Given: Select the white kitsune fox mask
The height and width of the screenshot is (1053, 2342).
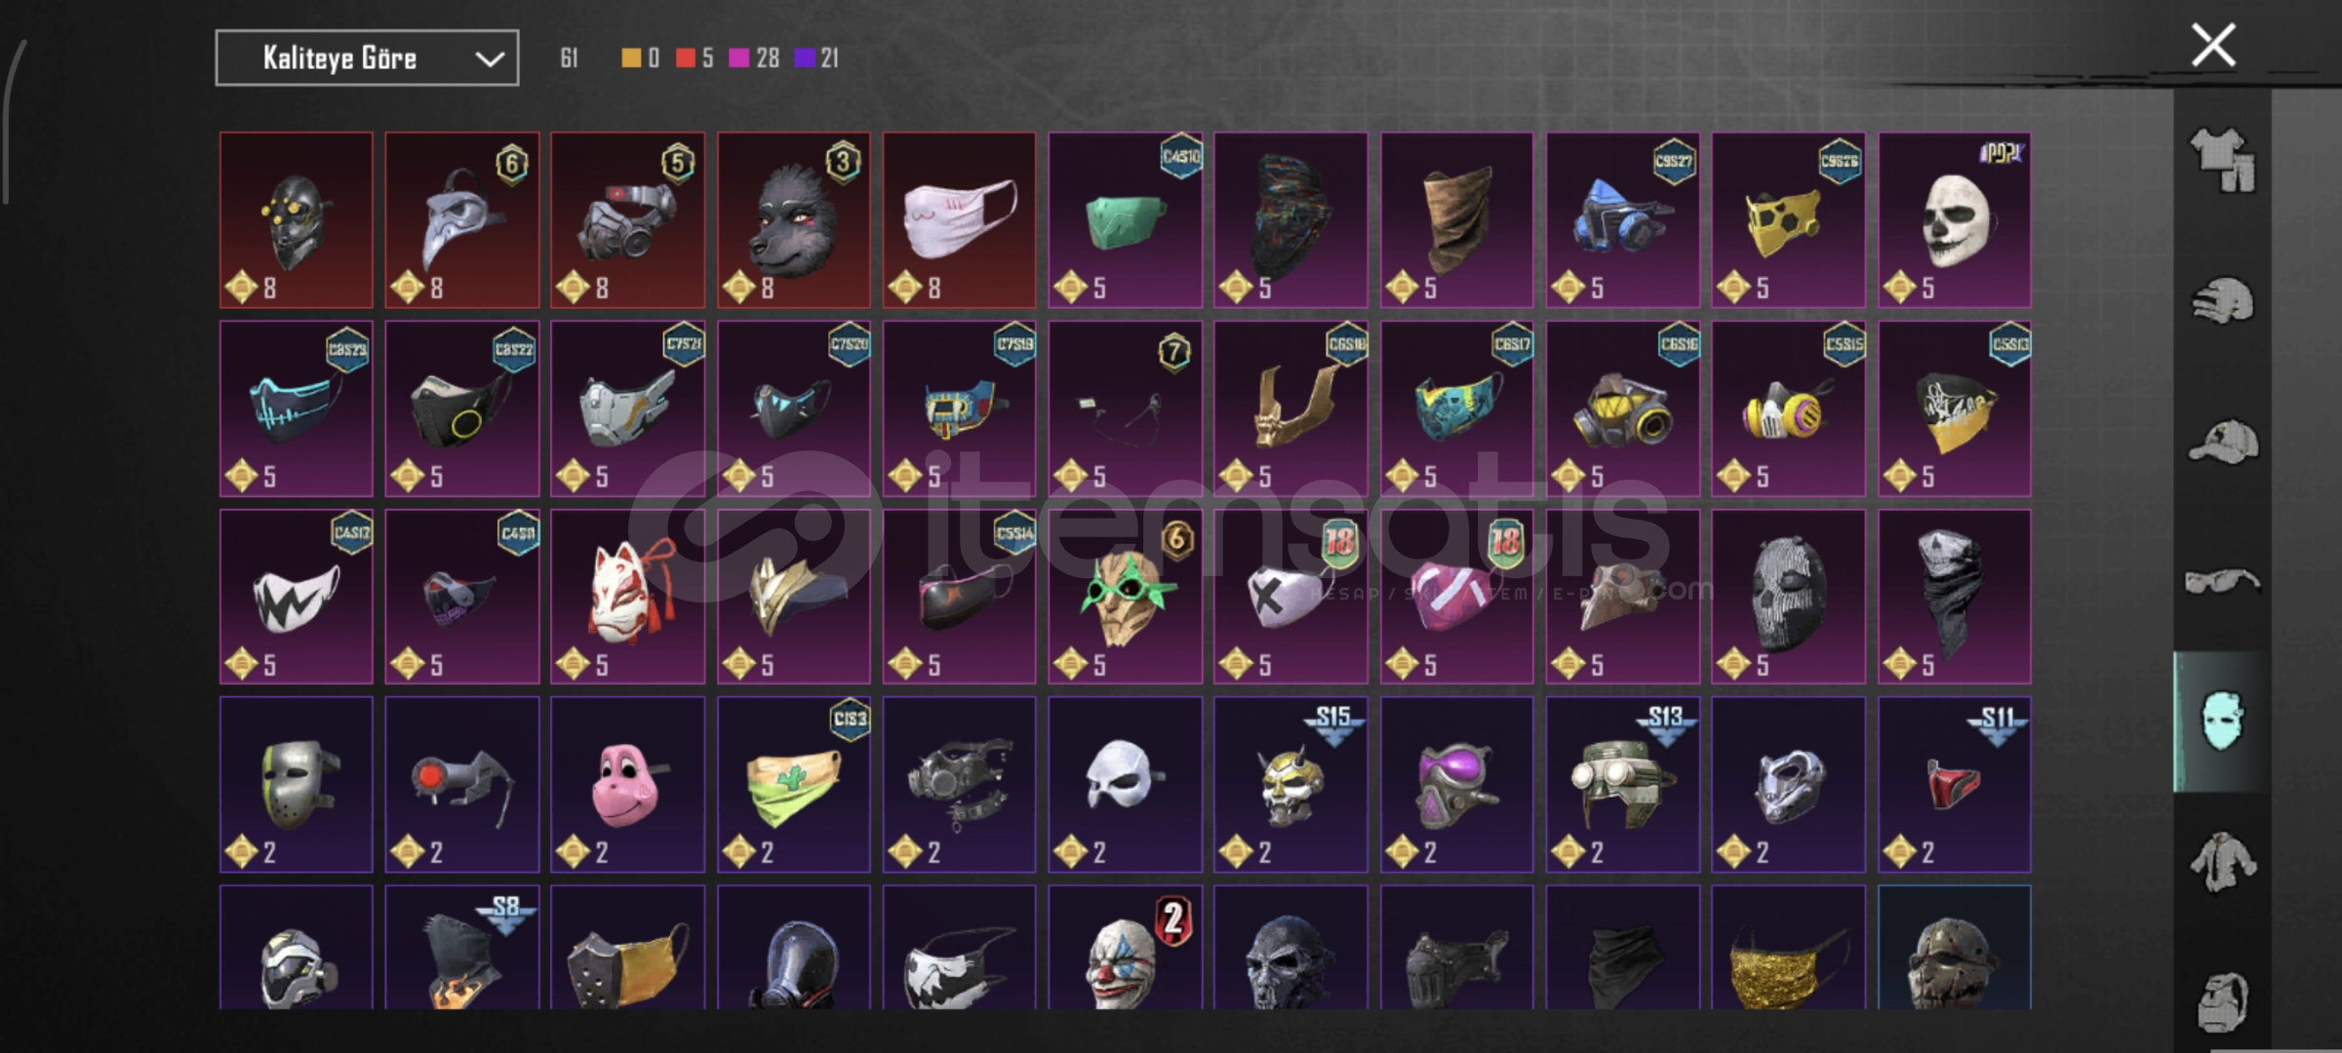Looking at the screenshot, I should click(628, 597).
